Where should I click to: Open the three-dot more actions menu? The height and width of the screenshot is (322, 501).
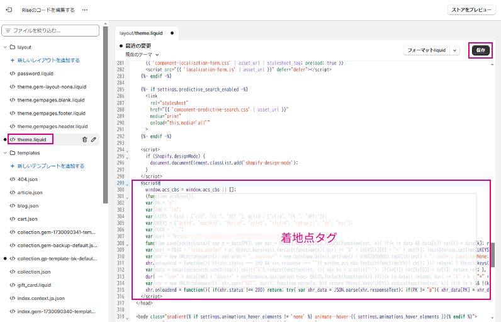point(85,10)
